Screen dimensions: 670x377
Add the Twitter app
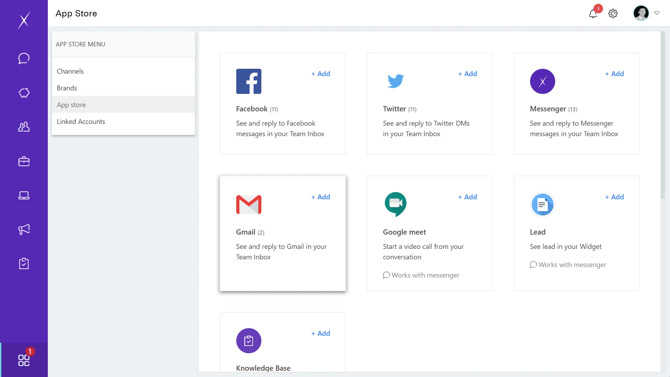click(x=468, y=74)
